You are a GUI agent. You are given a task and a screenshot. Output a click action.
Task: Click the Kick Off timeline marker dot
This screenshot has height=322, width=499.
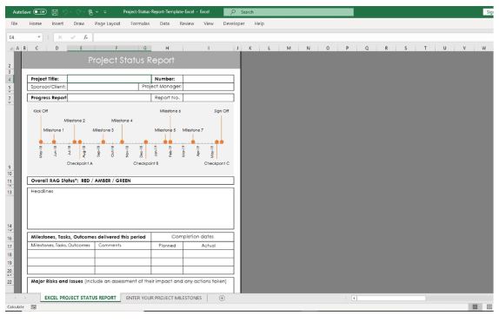(41, 141)
